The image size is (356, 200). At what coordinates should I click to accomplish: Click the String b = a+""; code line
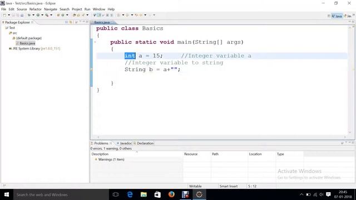pyautogui.click(x=152, y=69)
